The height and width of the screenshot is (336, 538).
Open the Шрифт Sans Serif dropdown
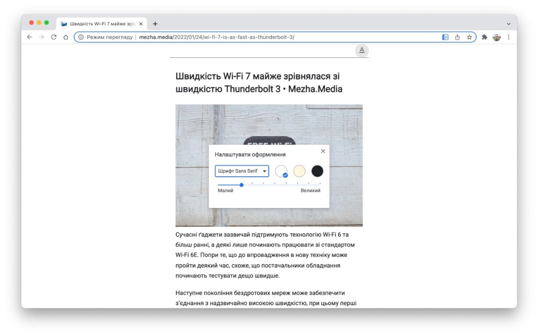click(x=242, y=171)
